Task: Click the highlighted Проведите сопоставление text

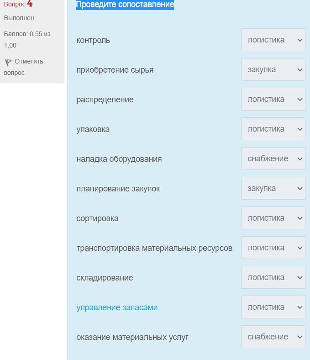Action: click(x=125, y=5)
